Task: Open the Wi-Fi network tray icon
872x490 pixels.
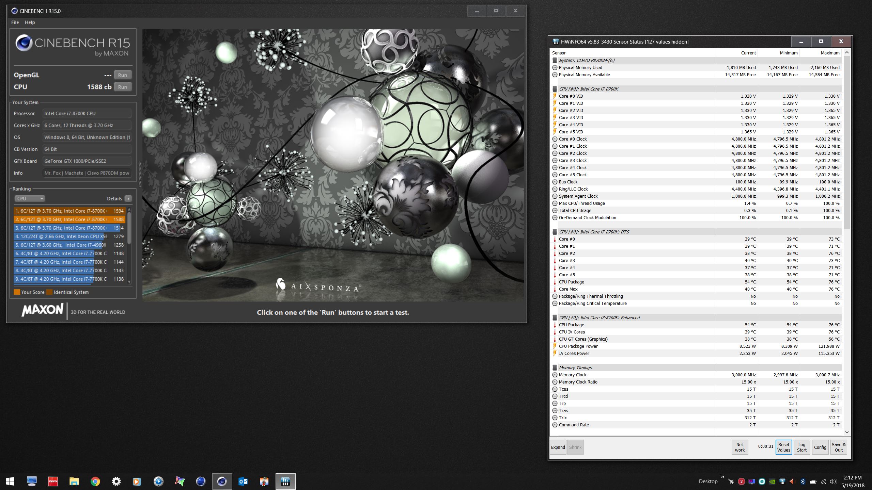Action: coord(823,481)
